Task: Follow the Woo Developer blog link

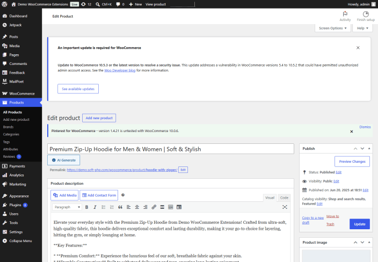Action: coord(120,70)
